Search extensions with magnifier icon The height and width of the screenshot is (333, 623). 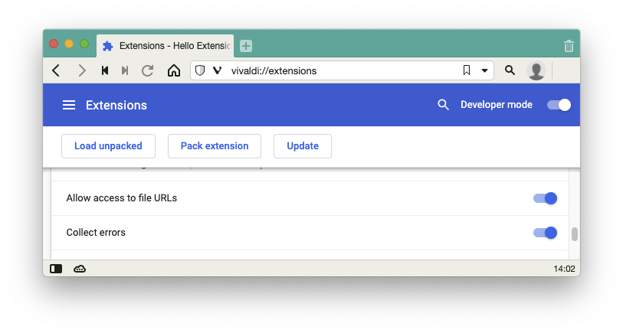(x=443, y=105)
